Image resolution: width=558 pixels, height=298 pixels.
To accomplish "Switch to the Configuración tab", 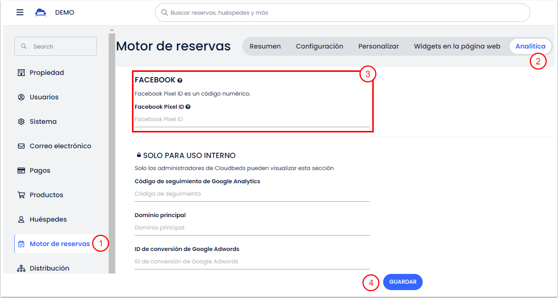I will (320, 46).
